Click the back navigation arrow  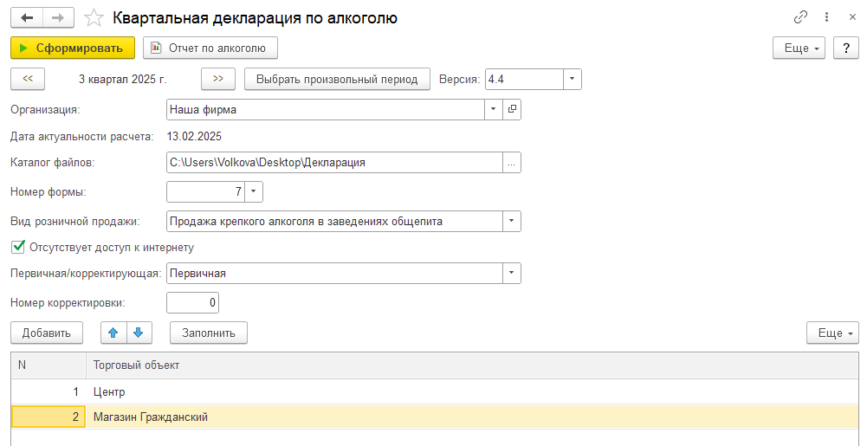coord(27,17)
